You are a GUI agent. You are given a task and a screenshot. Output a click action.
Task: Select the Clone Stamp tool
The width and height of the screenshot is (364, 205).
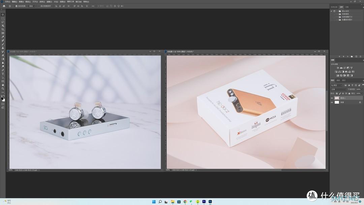point(3,48)
